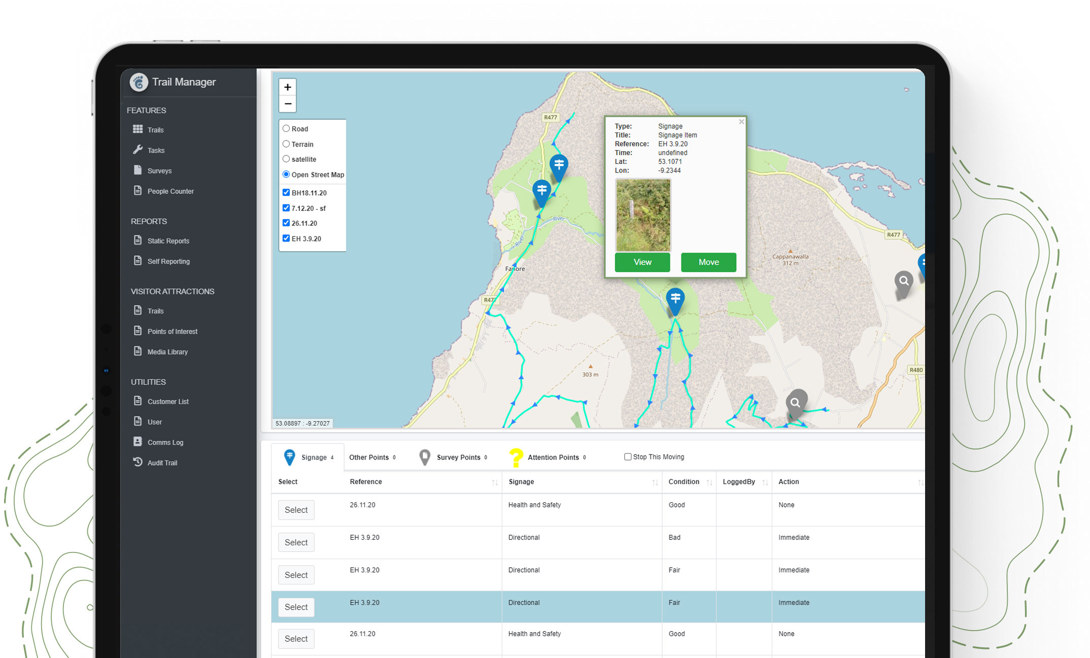The image size is (1090, 658).
Task: Open Self Reporting icon in sidebar
Action: coord(138,261)
